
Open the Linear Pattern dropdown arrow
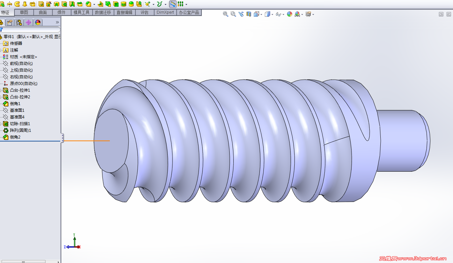click(x=186, y=4)
